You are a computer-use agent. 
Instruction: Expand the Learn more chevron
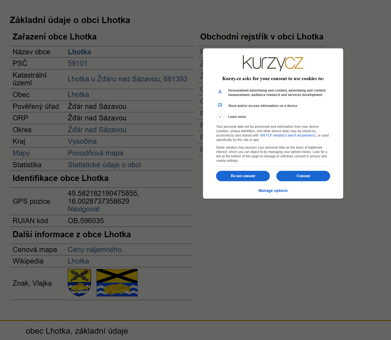coord(220,117)
